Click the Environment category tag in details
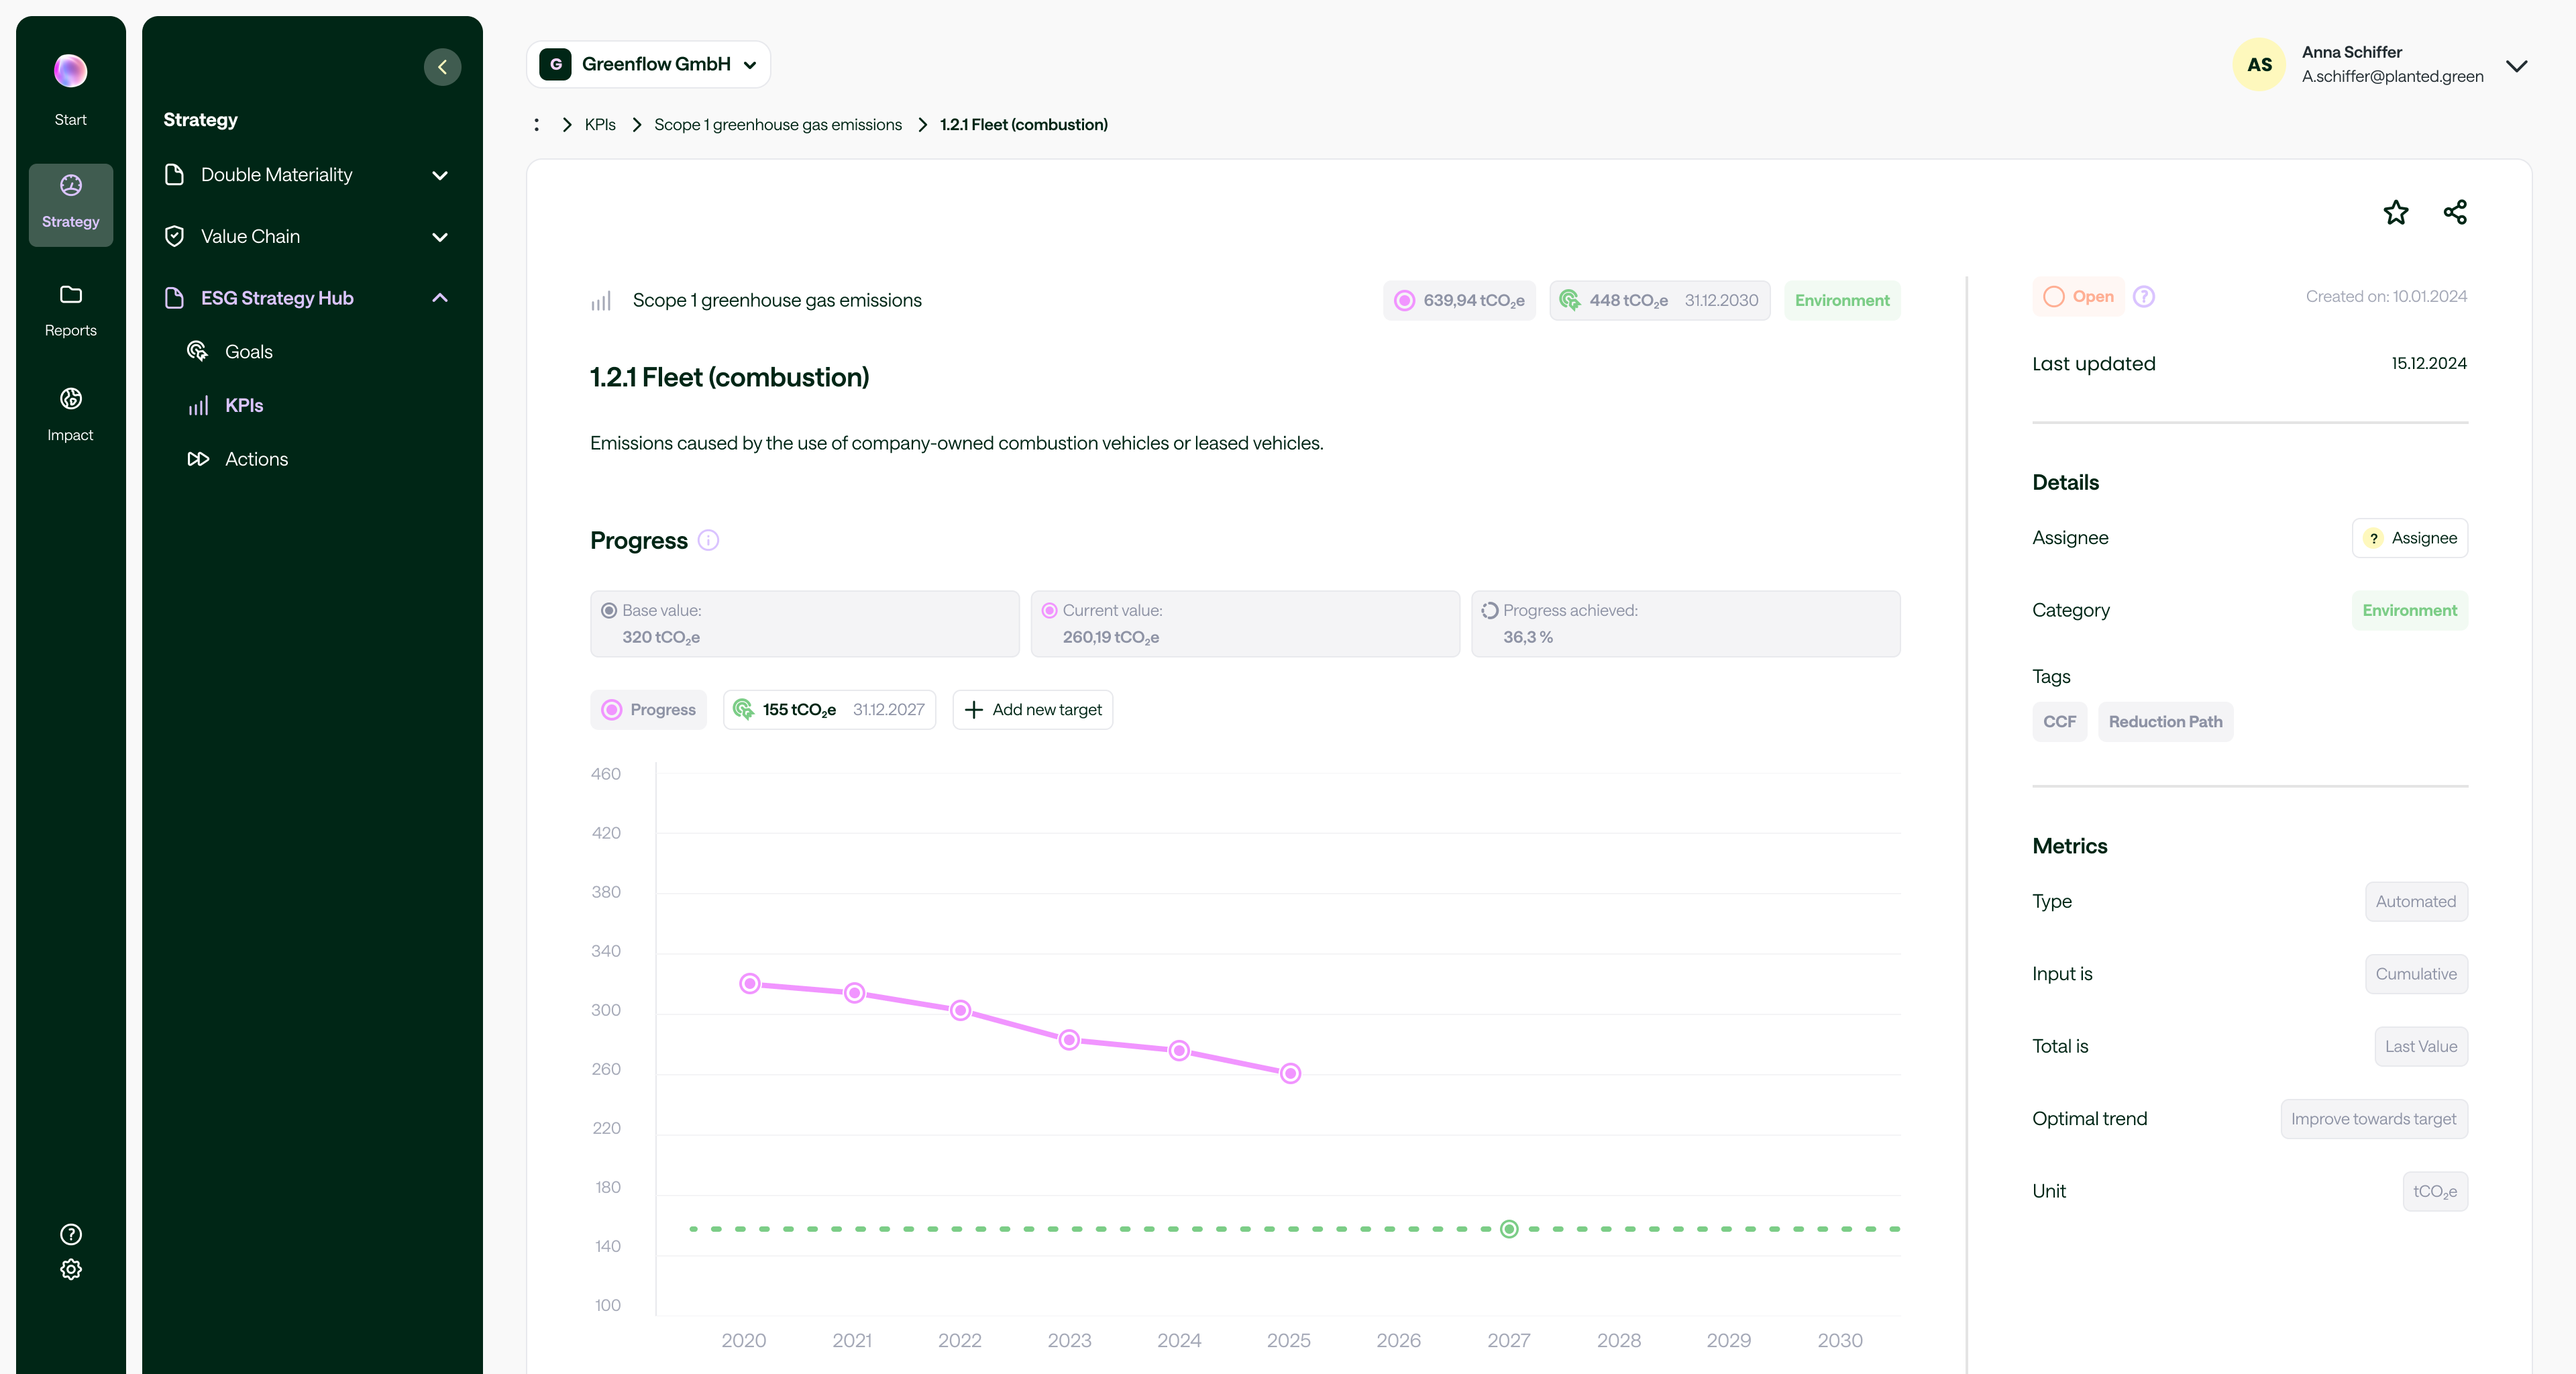This screenshot has width=2576, height=1374. pos(2410,610)
